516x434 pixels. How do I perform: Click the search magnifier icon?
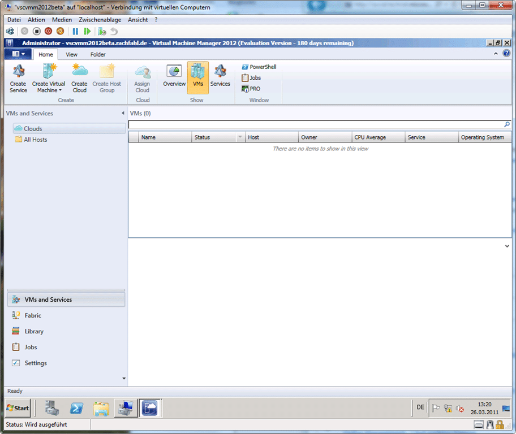pos(507,124)
